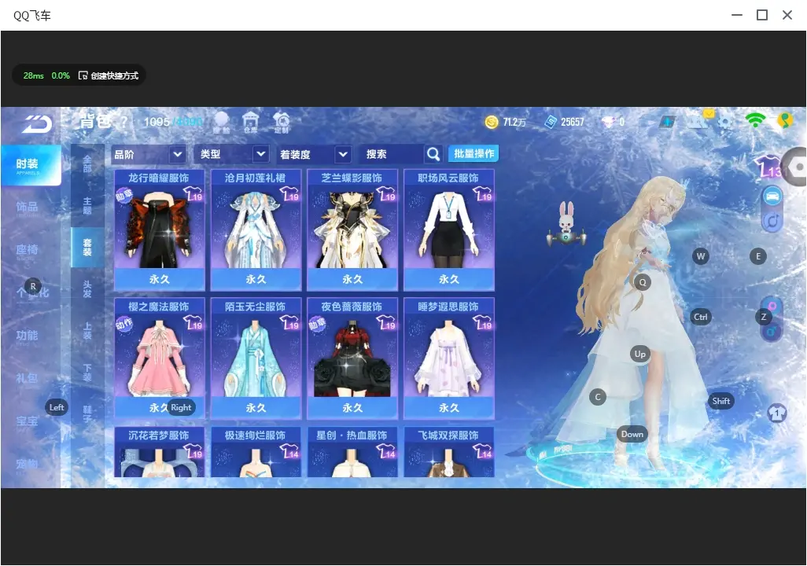Screen dimensions: 807x566
Task: Select the 星创·热血服饰 outfit card
Action: [x=352, y=452]
